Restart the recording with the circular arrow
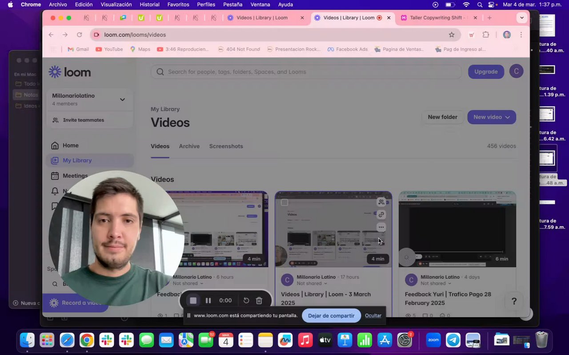569x355 pixels. tap(246, 300)
